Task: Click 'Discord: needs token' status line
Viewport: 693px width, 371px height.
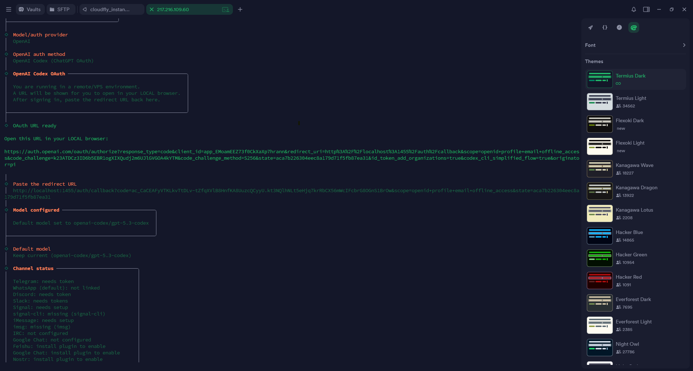Action: (42, 294)
